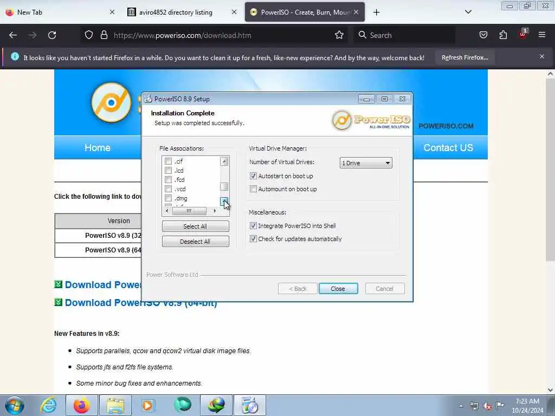Check the .cif file association

pos(168,161)
